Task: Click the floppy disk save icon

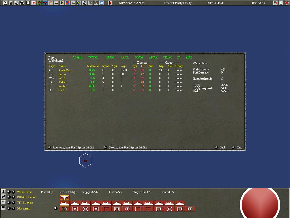Action: coord(5,3)
